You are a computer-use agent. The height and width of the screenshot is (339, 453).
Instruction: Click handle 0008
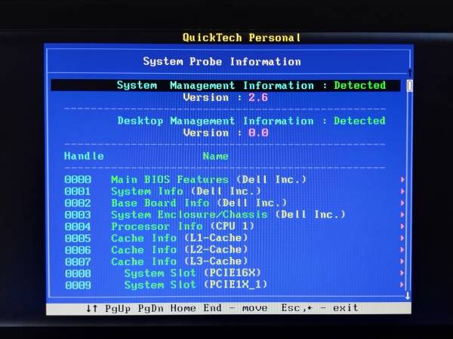click(x=78, y=273)
